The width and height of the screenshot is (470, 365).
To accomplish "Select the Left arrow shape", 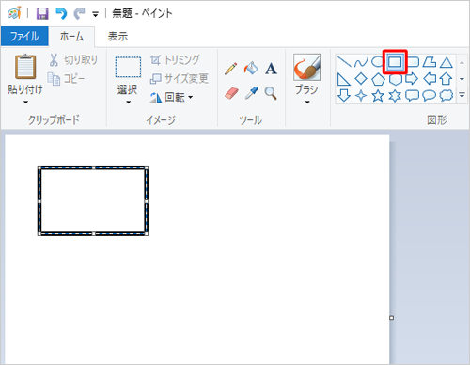I will (x=430, y=79).
